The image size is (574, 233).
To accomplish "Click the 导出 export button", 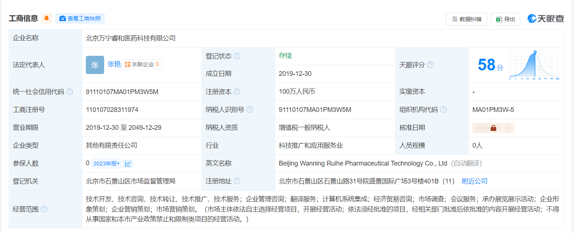I will pyautogui.click(x=506, y=19).
